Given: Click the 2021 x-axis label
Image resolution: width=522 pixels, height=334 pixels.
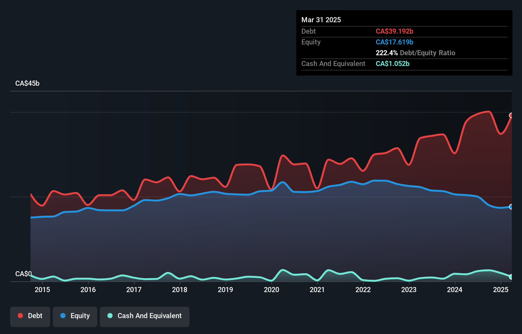Looking at the screenshot, I should tap(317, 290).
